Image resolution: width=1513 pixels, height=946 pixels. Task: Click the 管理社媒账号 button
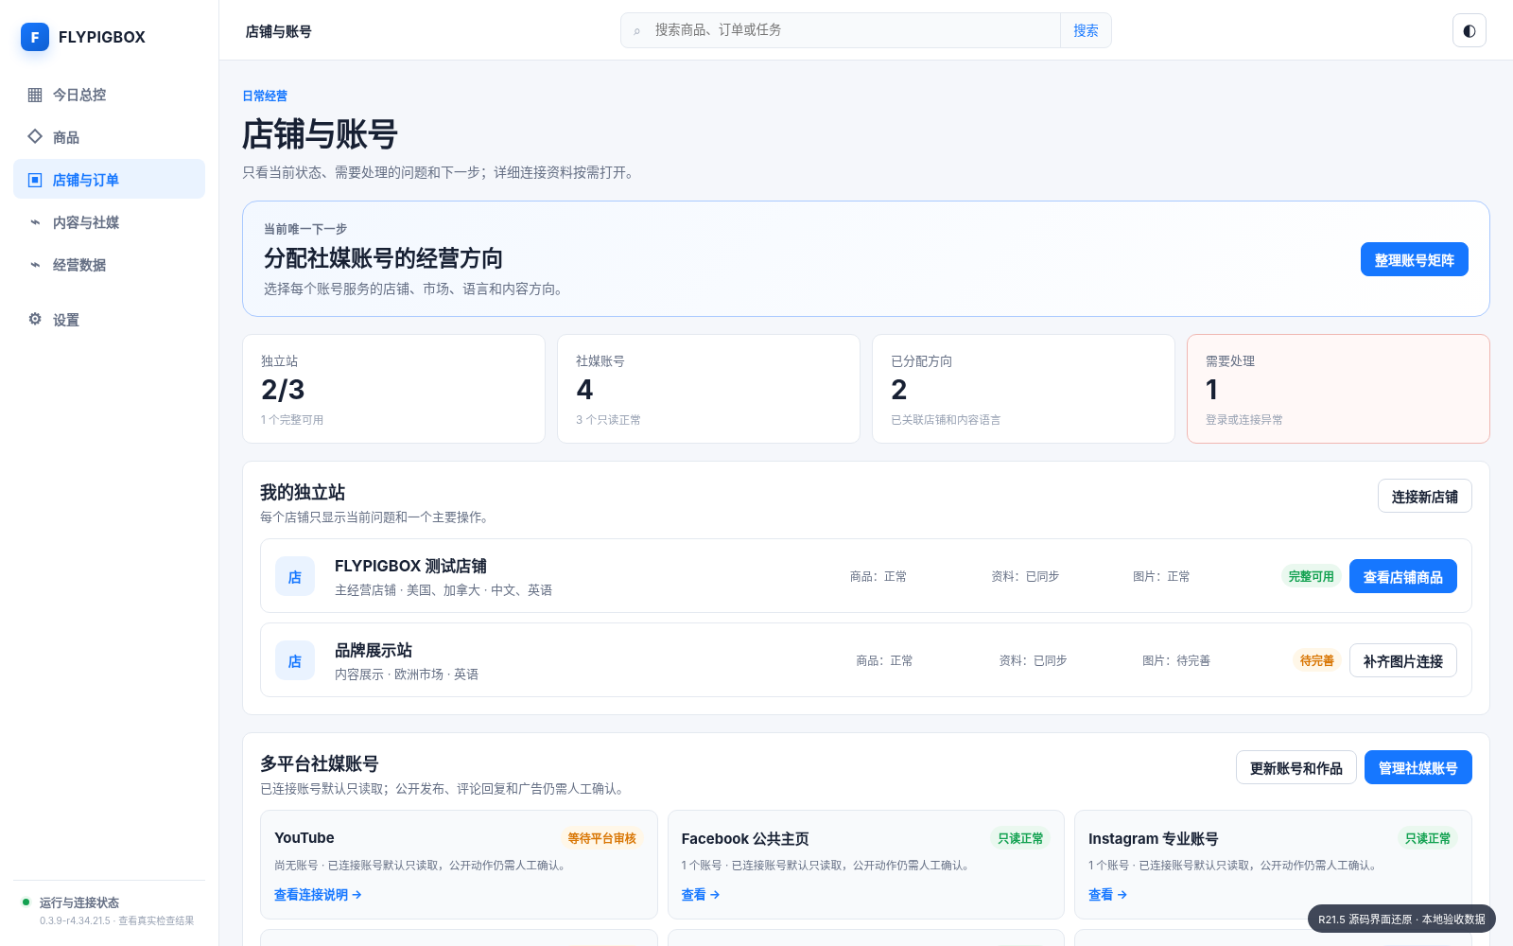tap(1418, 767)
